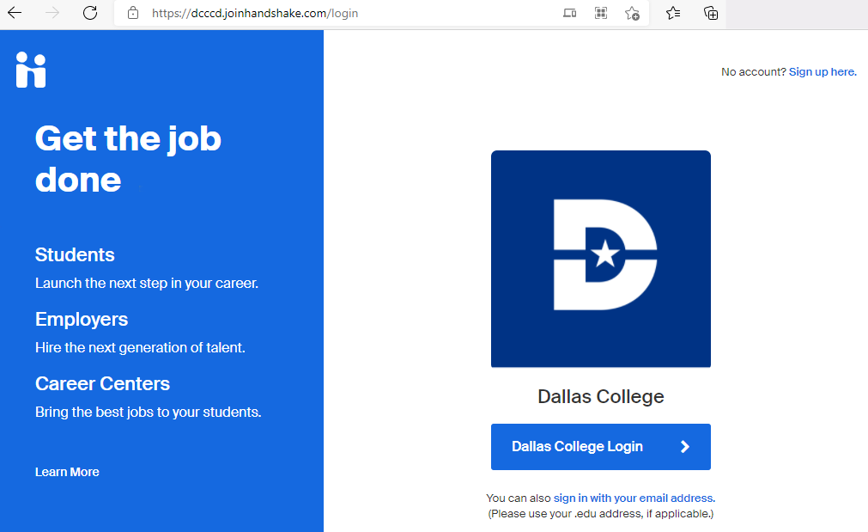This screenshot has height=532, width=868.
Task: Click the Handshake logo
Action: 31,70
